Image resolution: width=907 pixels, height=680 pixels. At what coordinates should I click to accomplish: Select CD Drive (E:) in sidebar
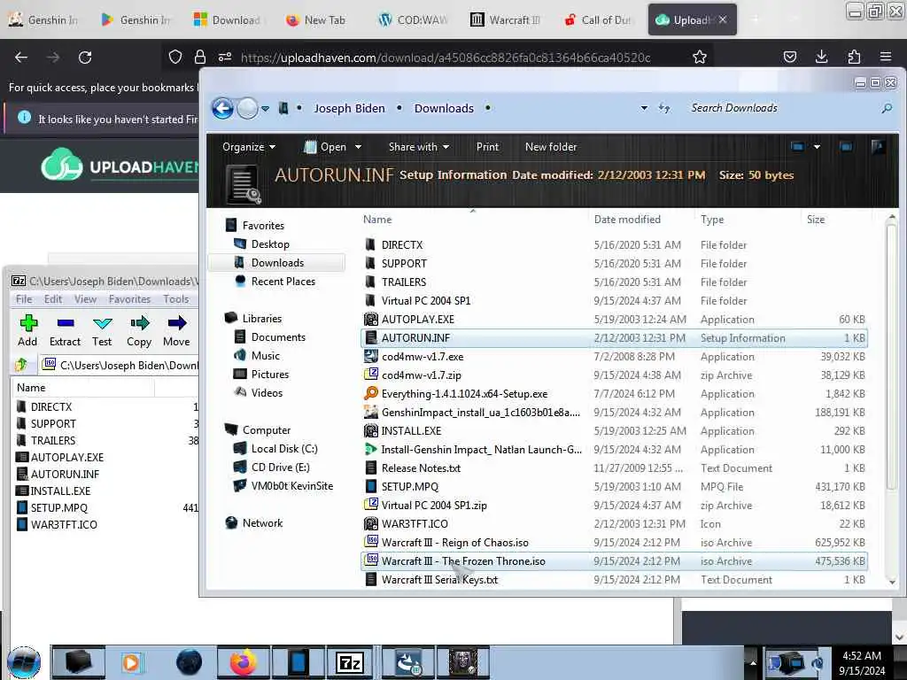[x=280, y=467]
